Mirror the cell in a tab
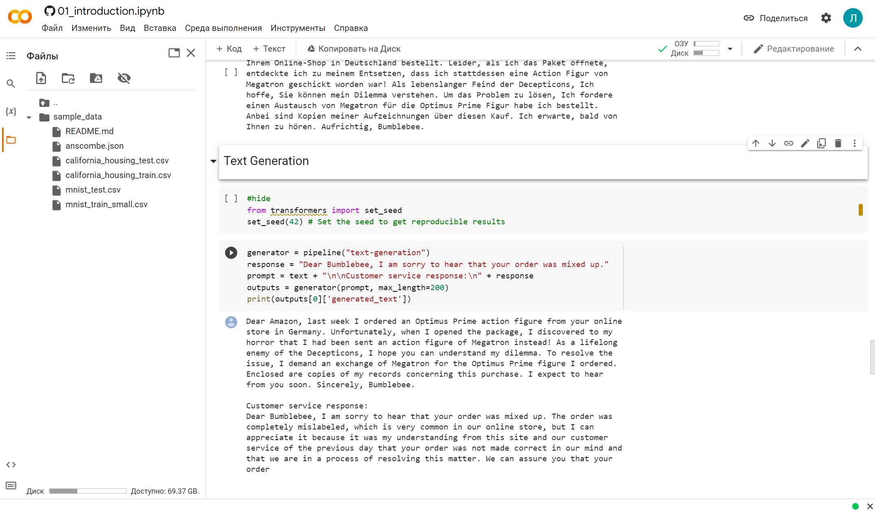The image size is (875, 512). tap(822, 143)
